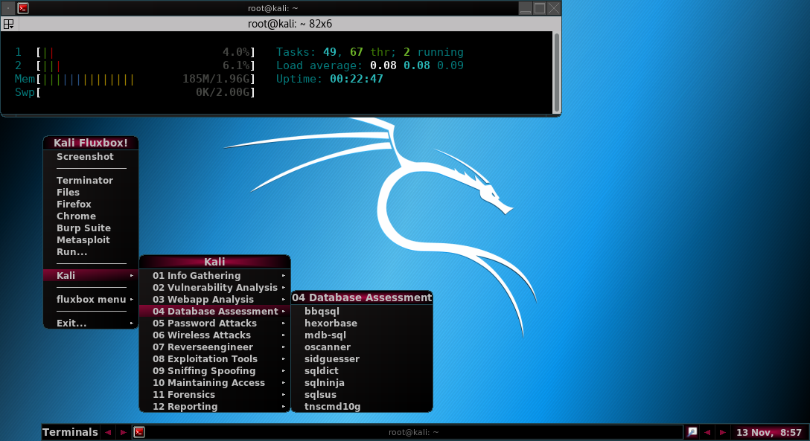
Task: Click the clock showing 13 Nov, 8:57
Action: coord(768,432)
